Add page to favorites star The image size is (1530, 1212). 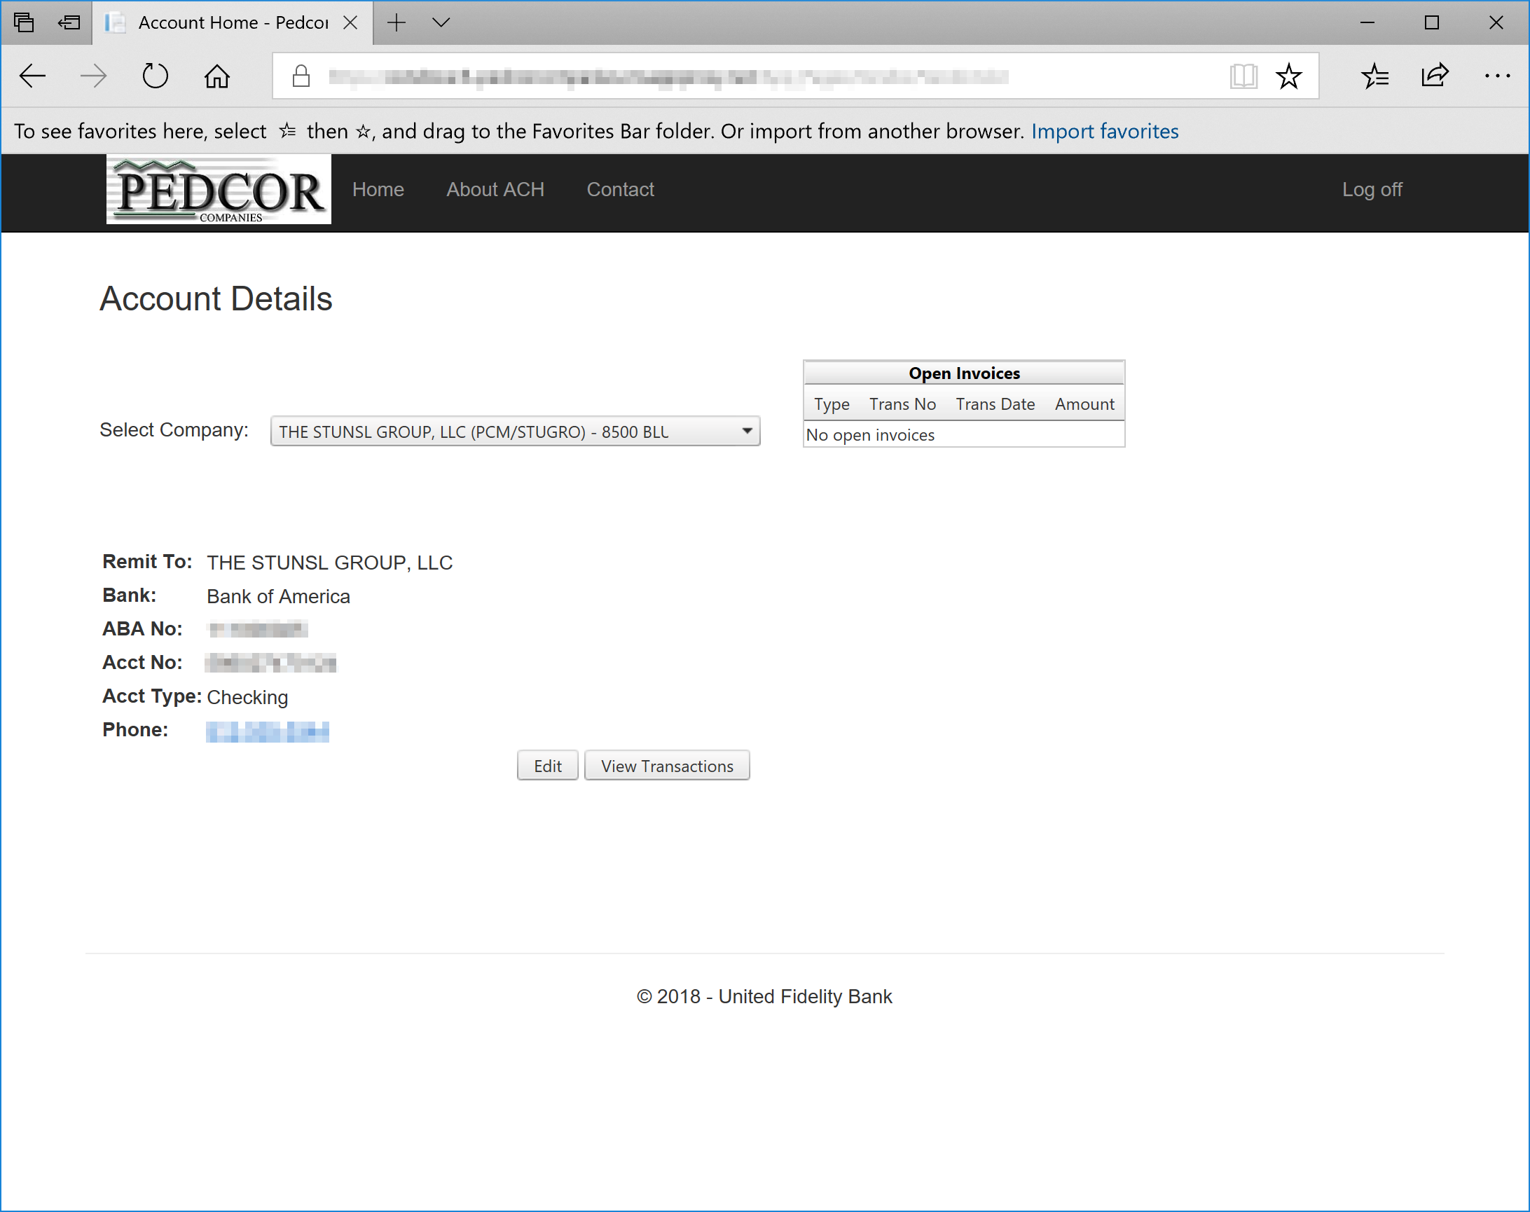click(1289, 76)
